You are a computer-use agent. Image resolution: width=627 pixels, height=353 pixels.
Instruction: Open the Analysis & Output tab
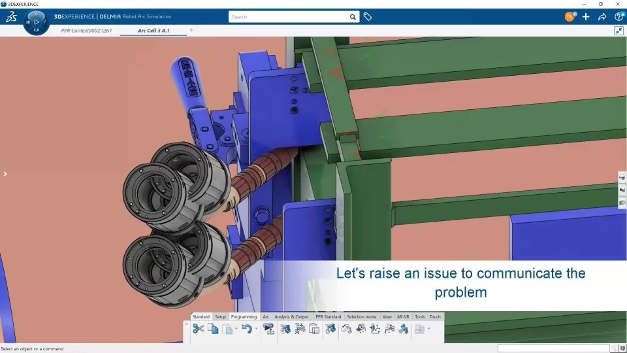[291, 316]
